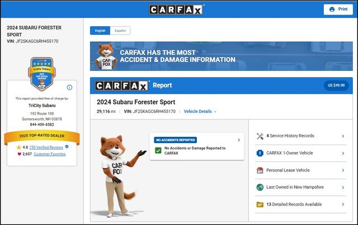Click the 1-Owner blue badge icon
The height and width of the screenshot is (225, 358).
pos(260,153)
